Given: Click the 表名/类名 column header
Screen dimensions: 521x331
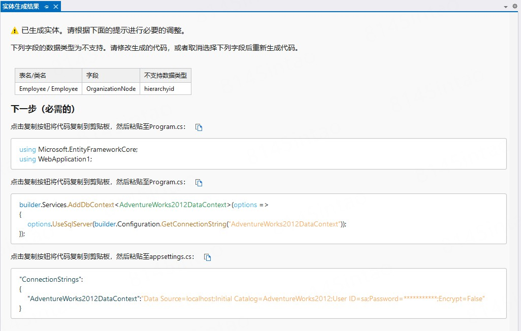Looking at the screenshot, I should click(x=32, y=75).
